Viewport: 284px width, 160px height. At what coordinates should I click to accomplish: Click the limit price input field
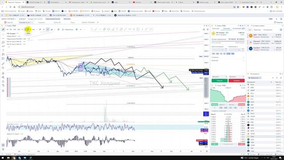pyautogui.click(x=218, y=49)
